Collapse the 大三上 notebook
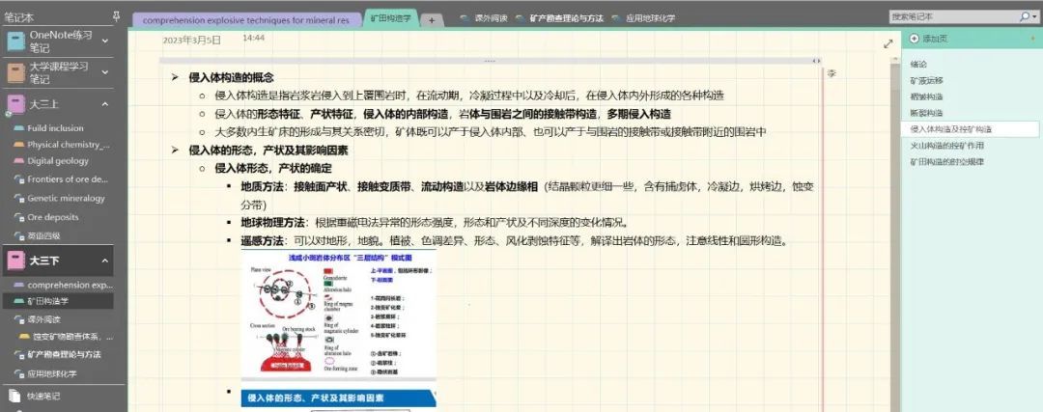 [105, 104]
